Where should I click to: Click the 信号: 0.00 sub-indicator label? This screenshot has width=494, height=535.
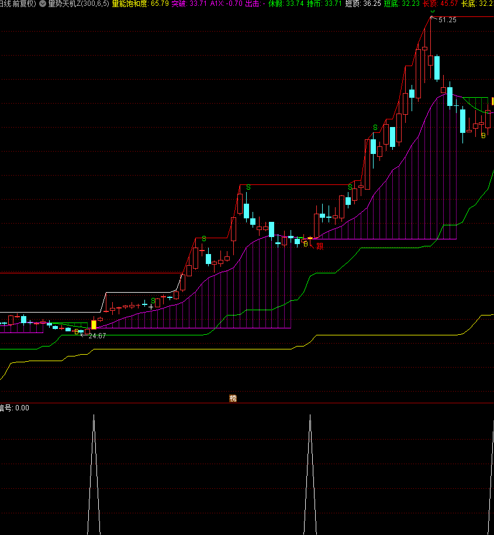coord(14,408)
